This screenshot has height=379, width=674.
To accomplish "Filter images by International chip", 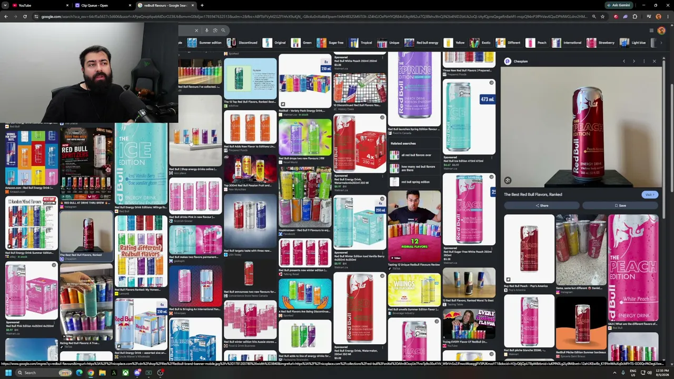I will tap(567, 43).
